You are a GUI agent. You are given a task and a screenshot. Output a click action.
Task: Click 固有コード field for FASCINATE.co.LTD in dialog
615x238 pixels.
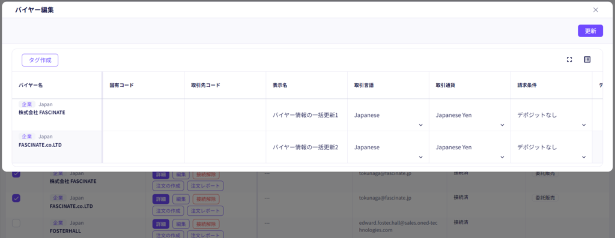(144, 147)
